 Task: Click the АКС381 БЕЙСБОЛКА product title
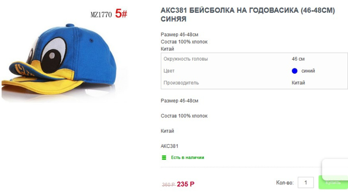click(x=248, y=14)
